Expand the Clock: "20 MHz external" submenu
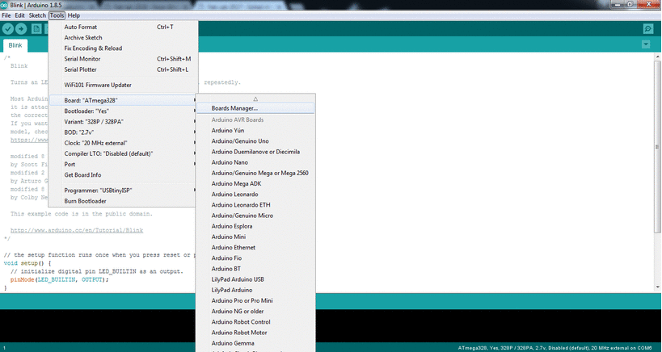 (123, 143)
